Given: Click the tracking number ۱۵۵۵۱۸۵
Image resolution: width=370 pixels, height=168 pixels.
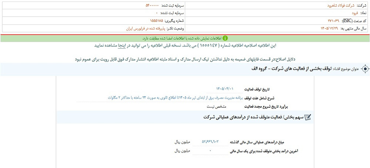Looking at the screenshot, I should pos(157,21).
